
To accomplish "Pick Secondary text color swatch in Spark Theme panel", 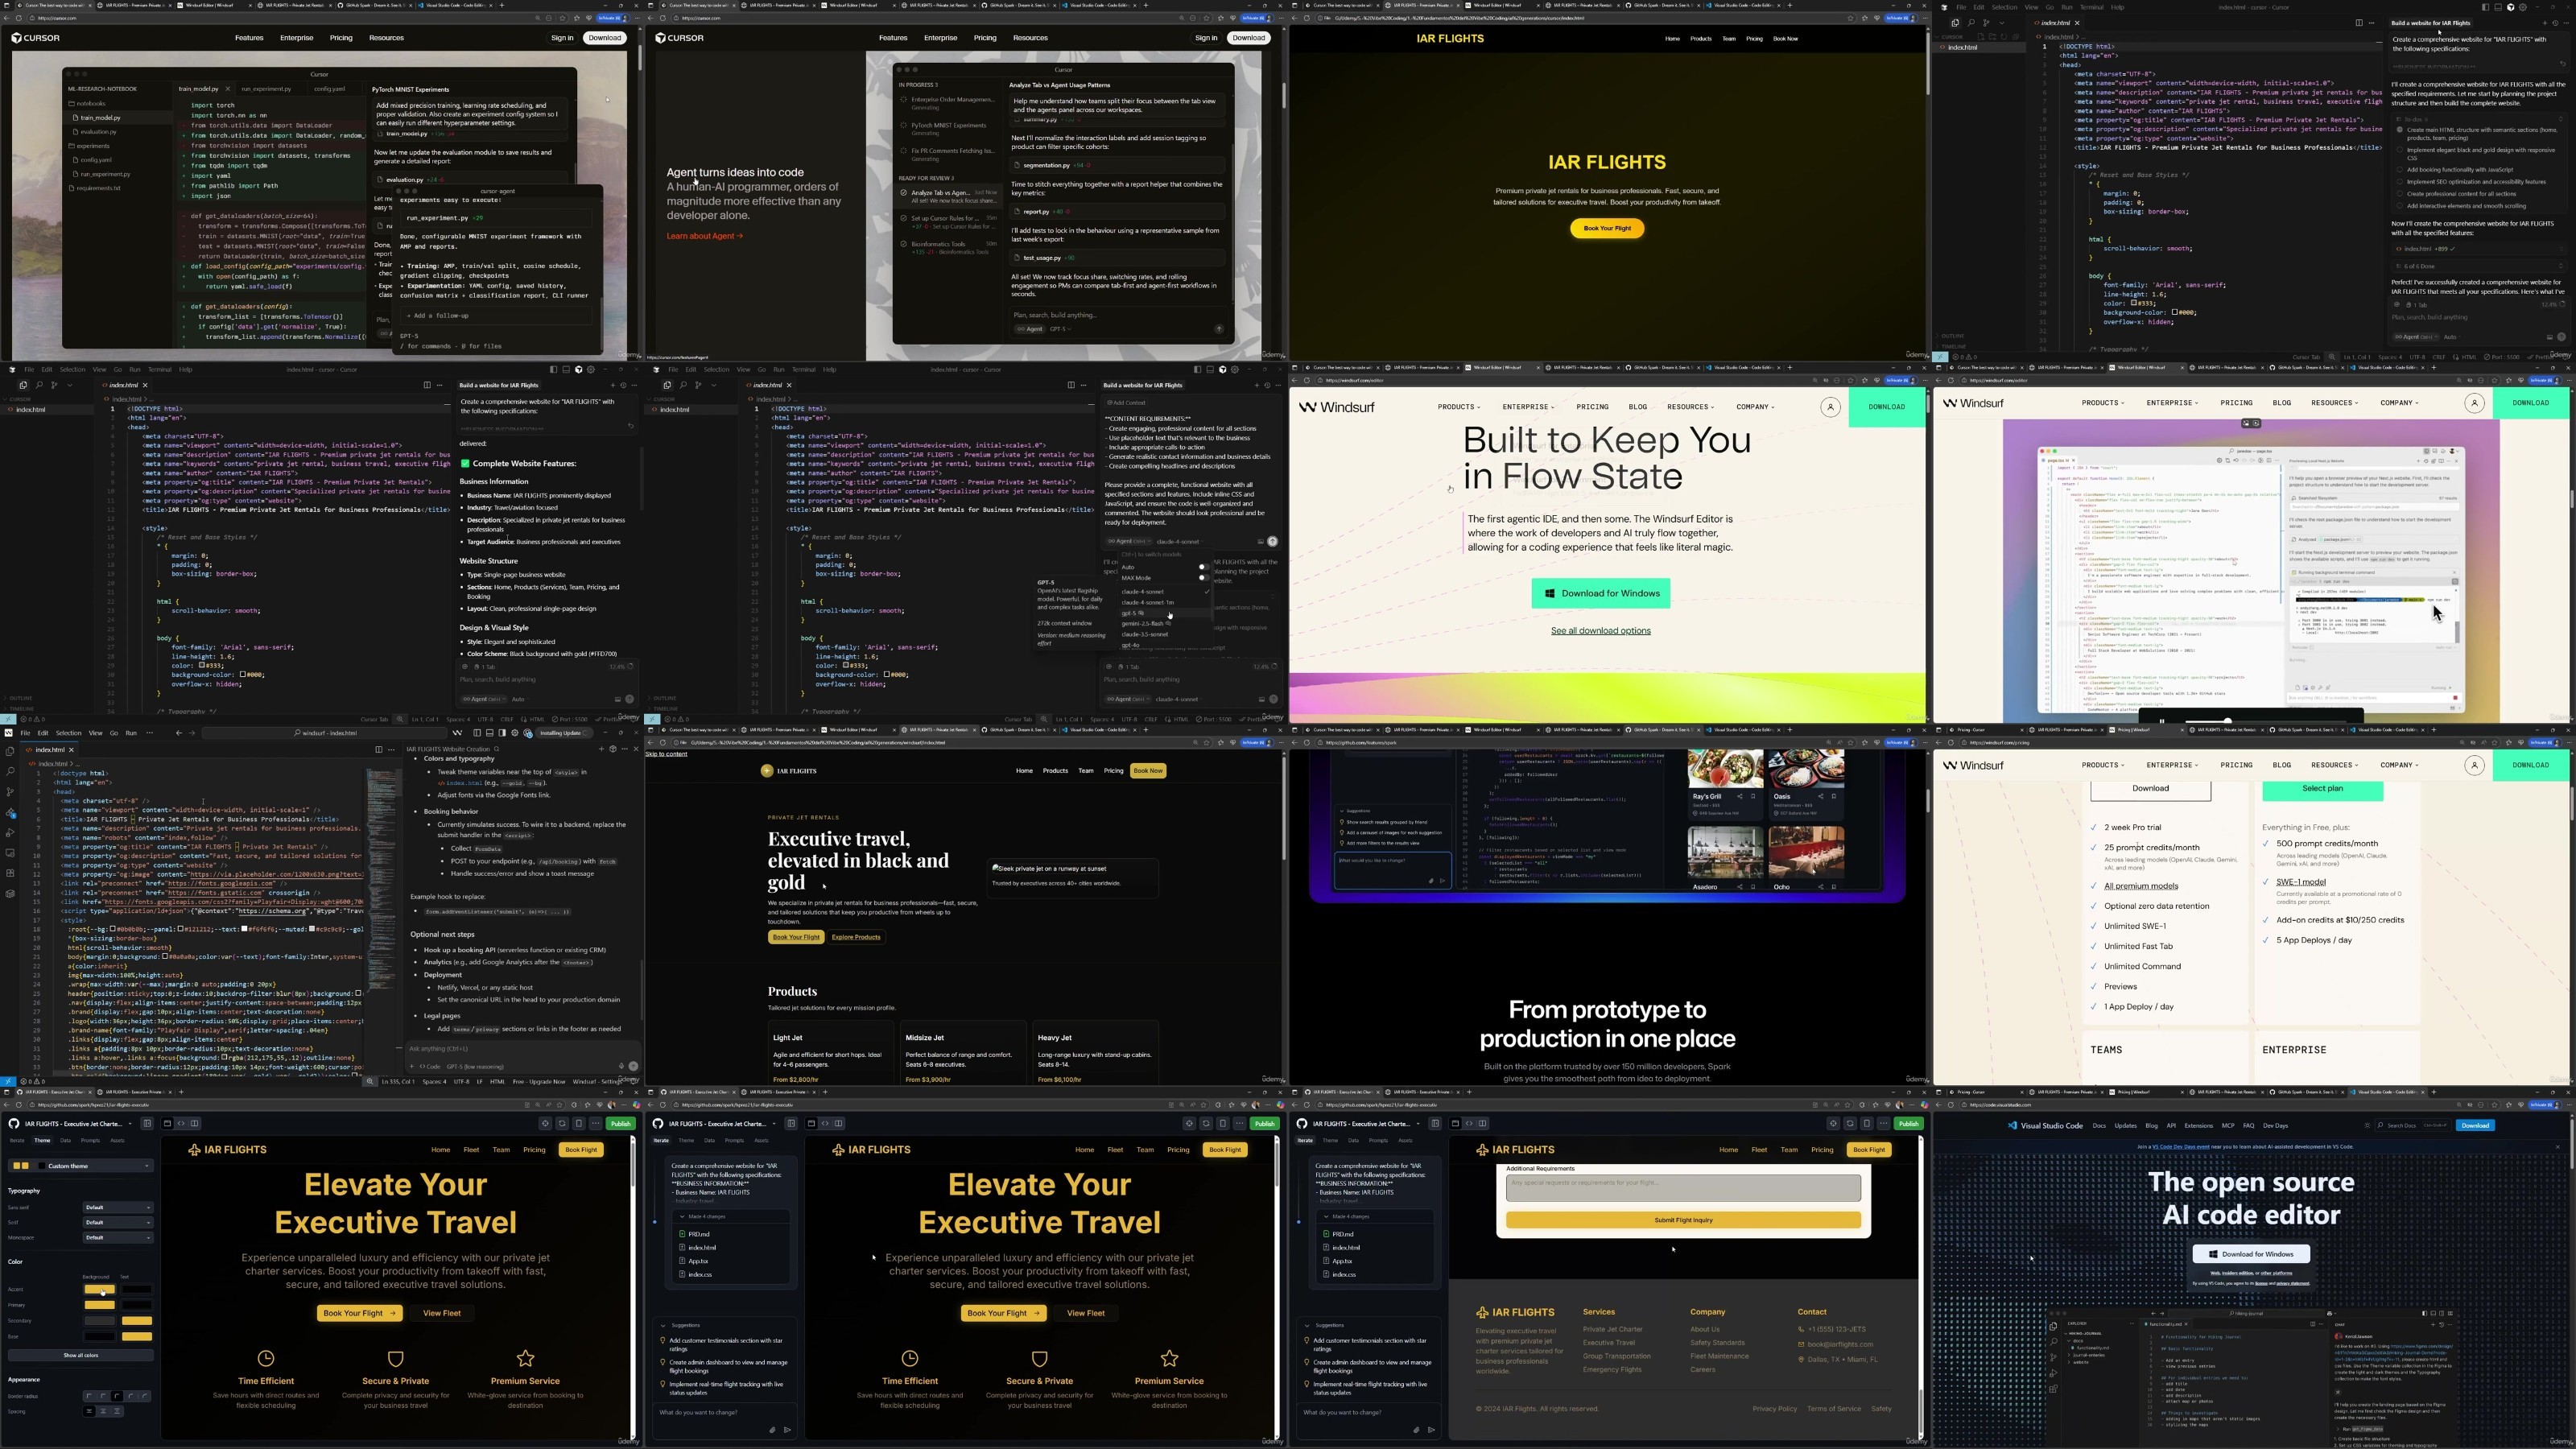I will click(x=137, y=1321).
